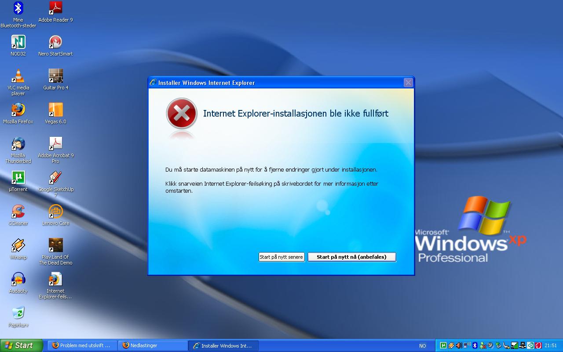Click Start på nytt nå (anbefales) button
This screenshot has height=352, width=563.
click(352, 257)
